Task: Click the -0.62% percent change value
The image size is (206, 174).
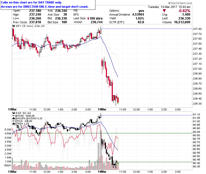Action: 184,11
